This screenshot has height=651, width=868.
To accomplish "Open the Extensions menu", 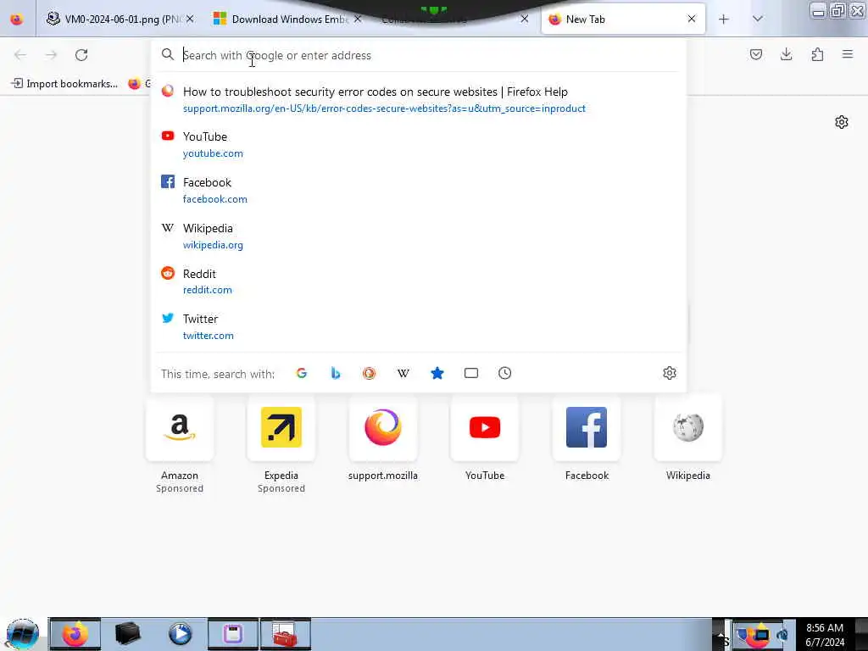I will (x=817, y=54).
